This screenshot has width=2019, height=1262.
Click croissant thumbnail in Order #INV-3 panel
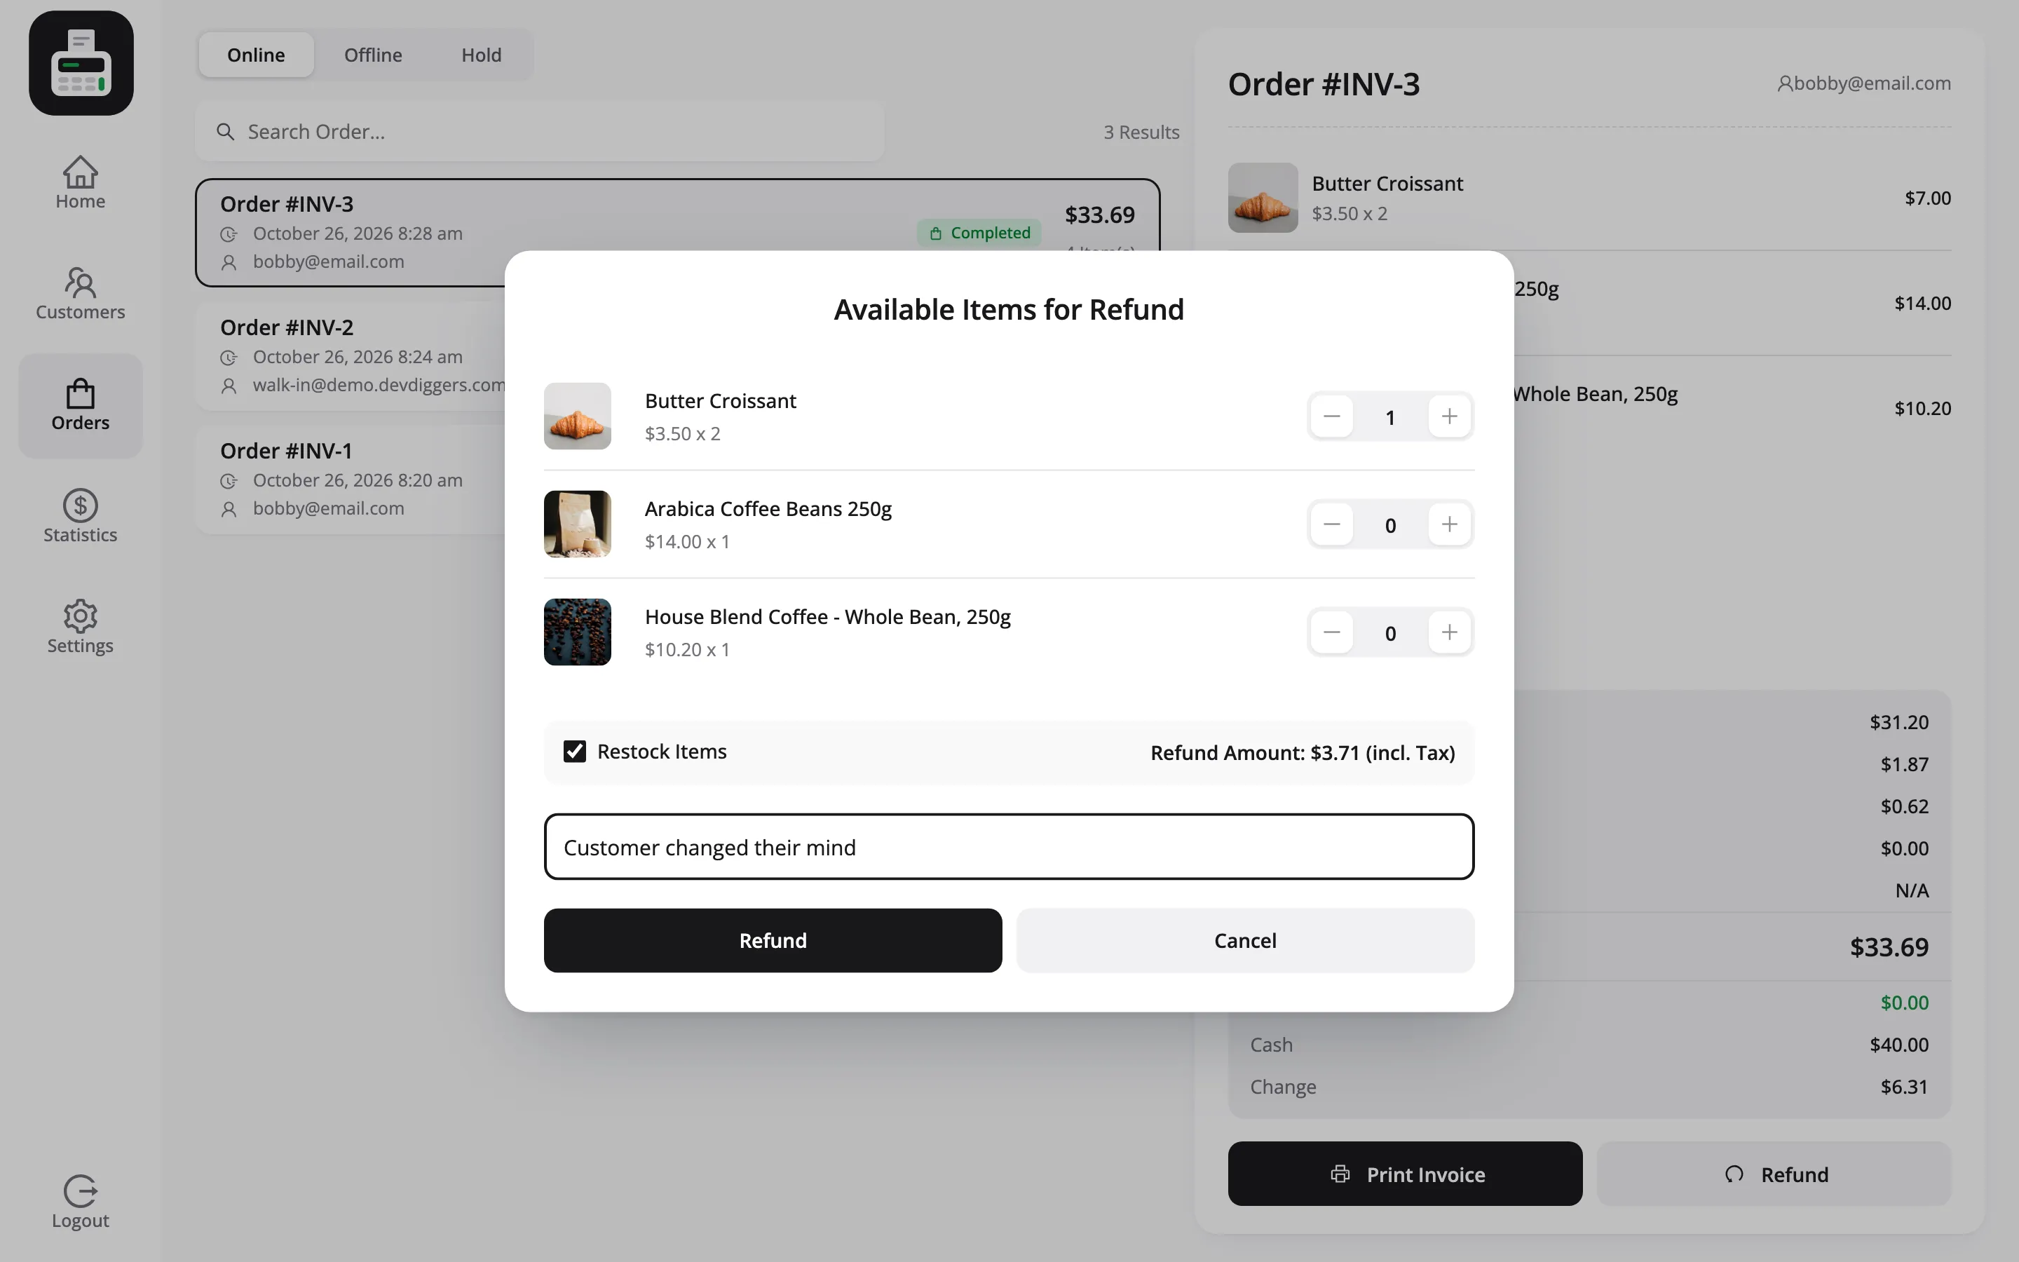click(x=1263, y=198)
